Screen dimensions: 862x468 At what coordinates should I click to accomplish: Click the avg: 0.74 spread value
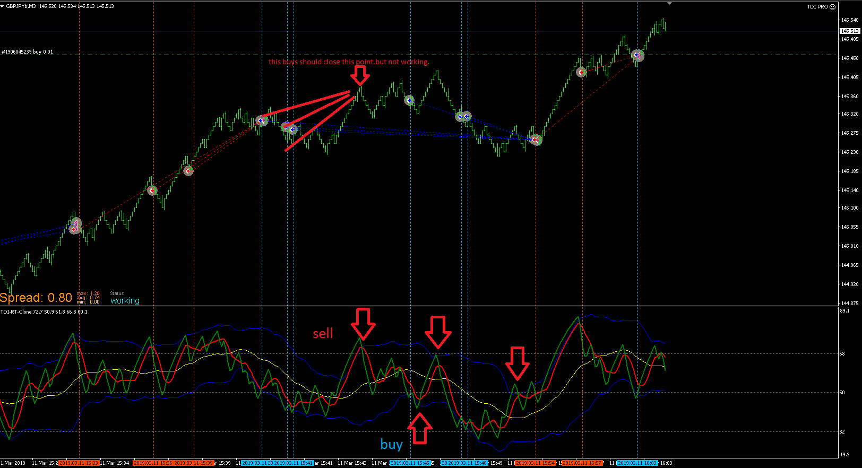88,298
